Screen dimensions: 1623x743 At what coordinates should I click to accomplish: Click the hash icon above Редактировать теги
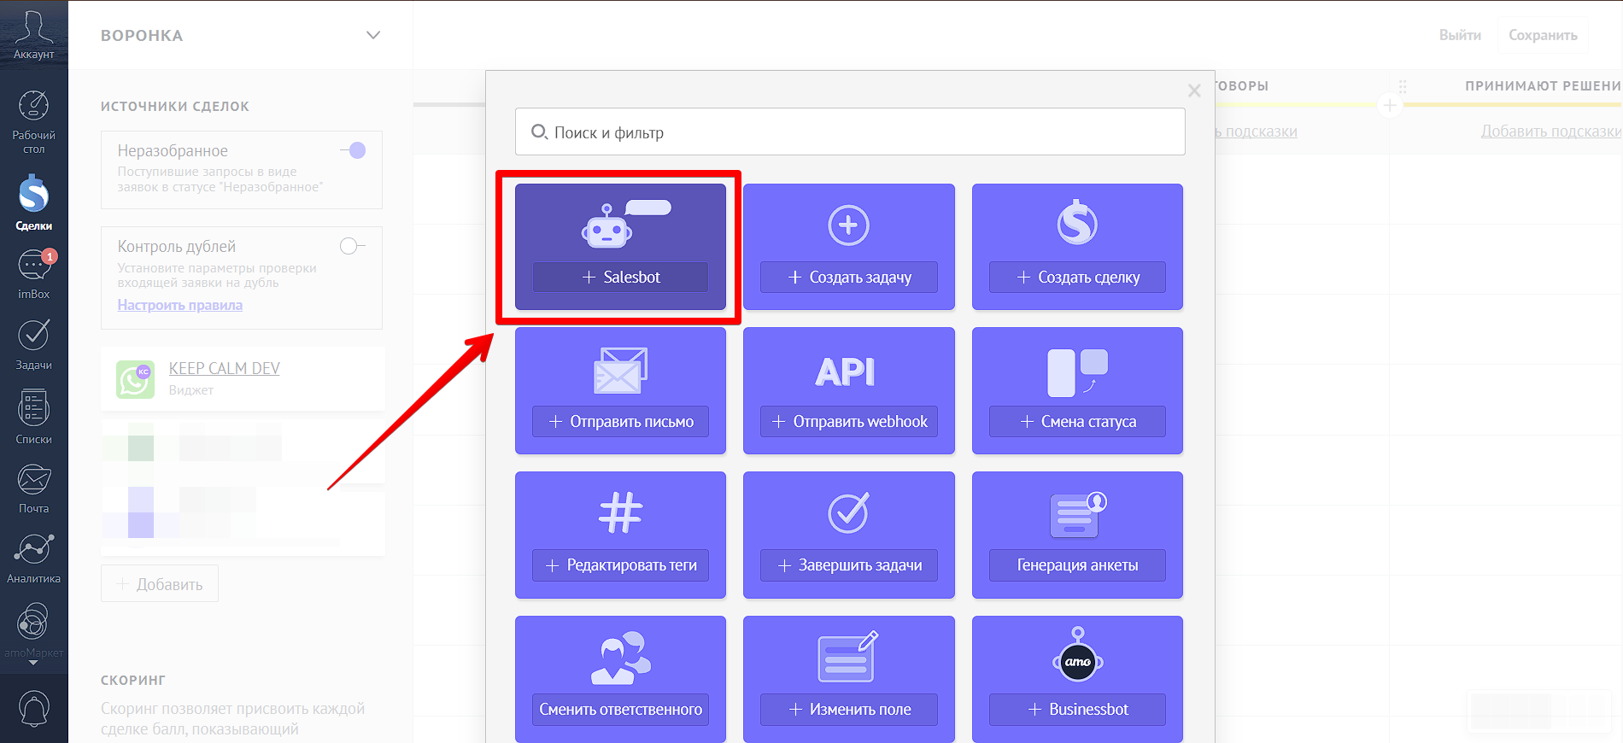(620, 513)
